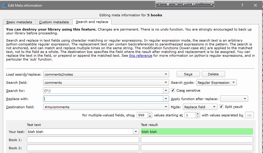Click the 'Test text' column header text

(34, 125)
